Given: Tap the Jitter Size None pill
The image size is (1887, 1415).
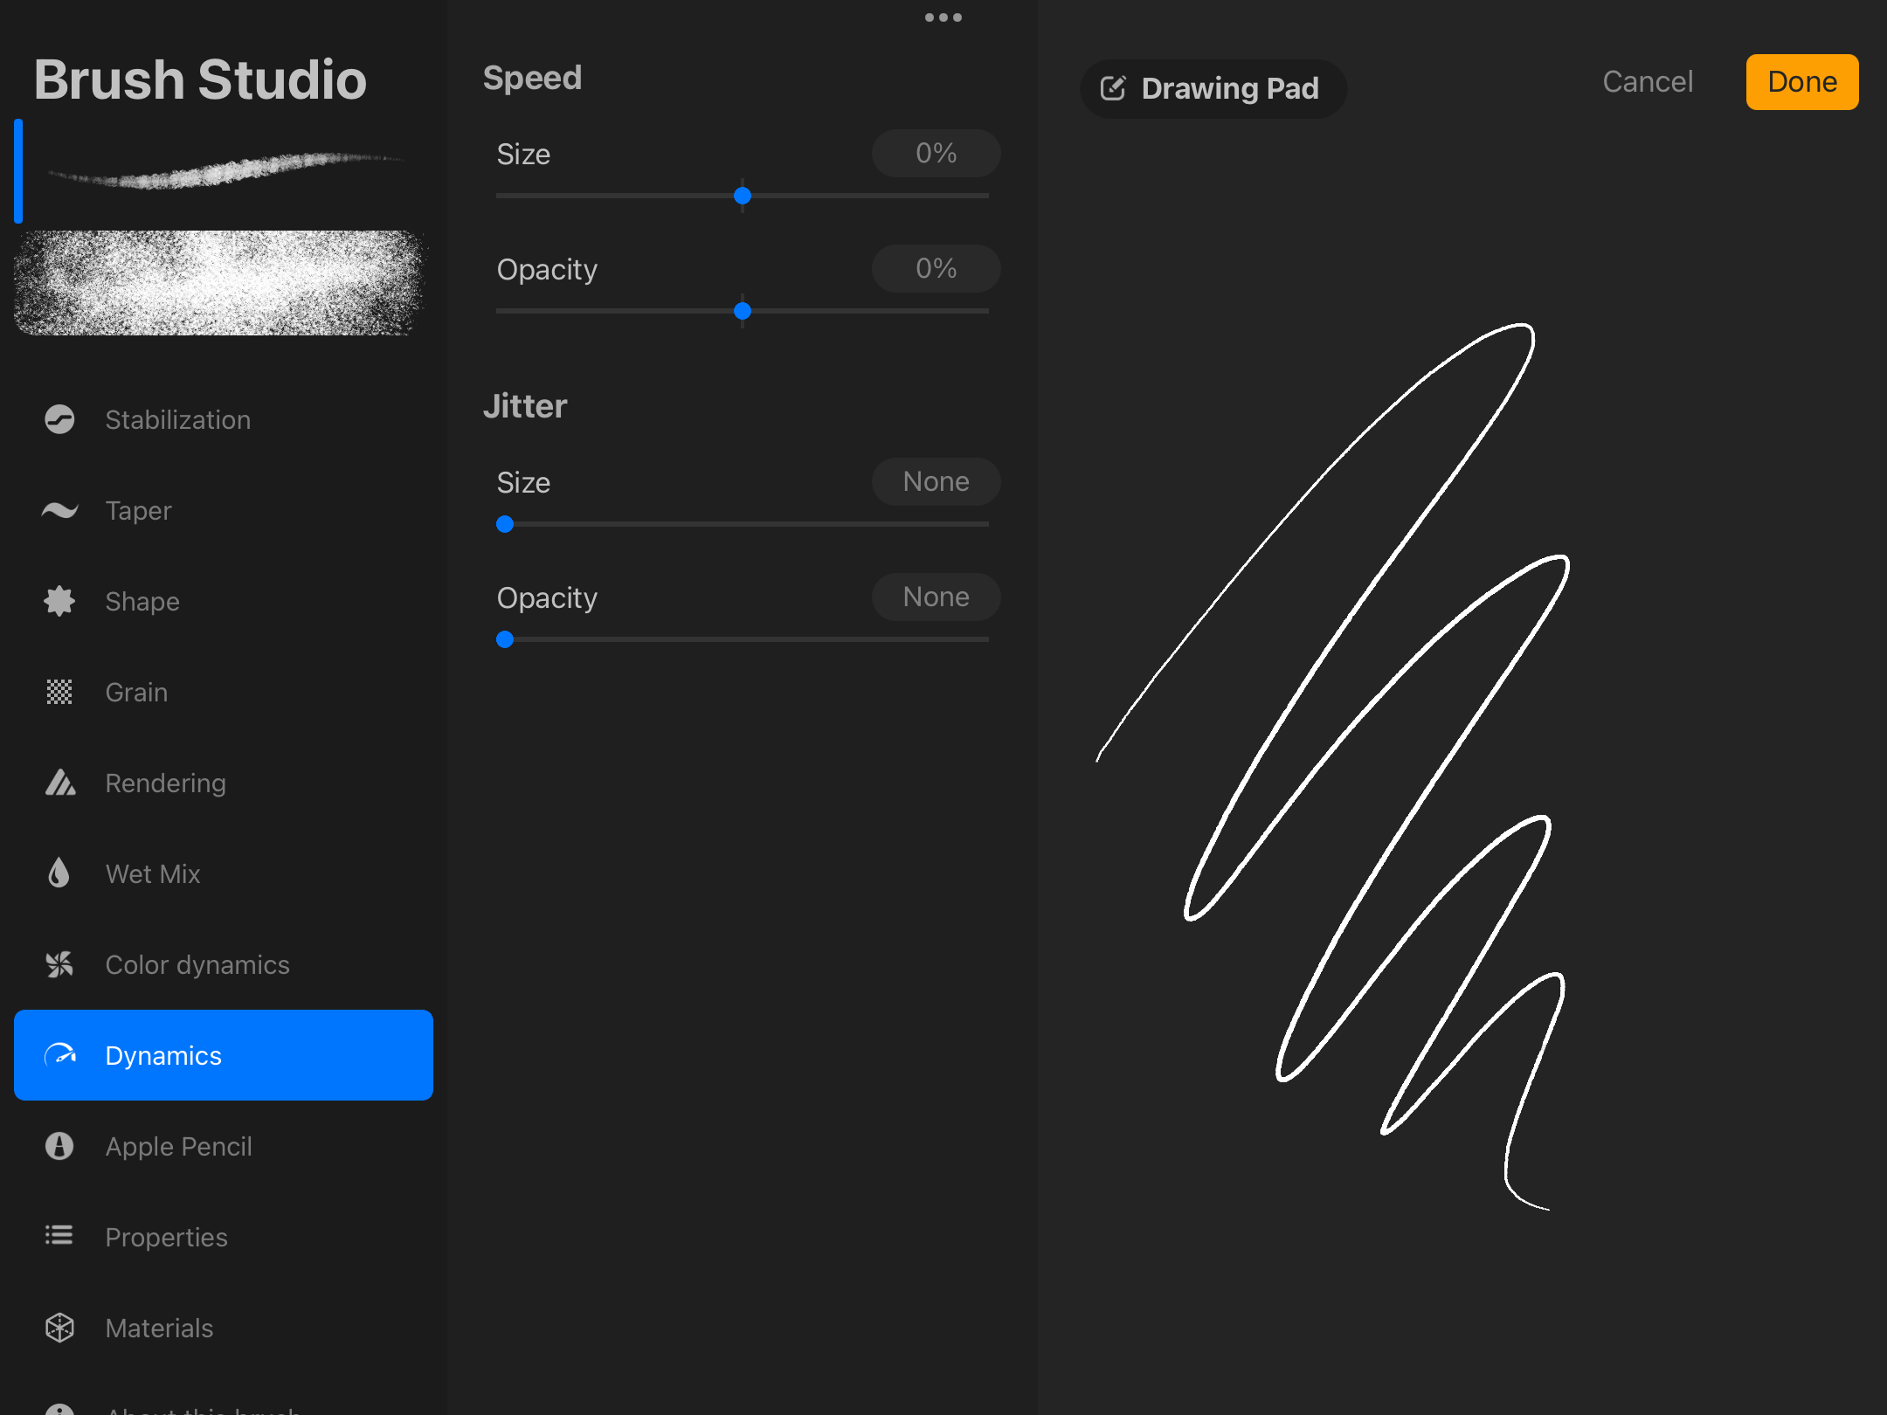Looking at the screenshot, I should coord(936,481).
